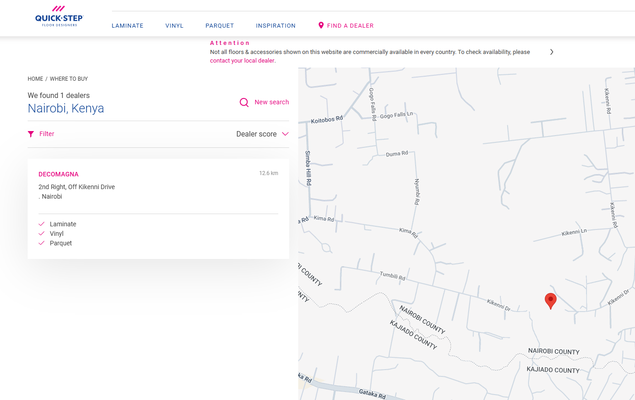The width and height of the screenshot is (635, 400).
Task: Open the Vinyl menu
Action: pos(175,26)
